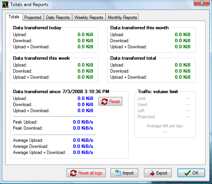Click the 'Average left per day:' label
The width and height of the screenshot is (212, 184).
[165, 126]
